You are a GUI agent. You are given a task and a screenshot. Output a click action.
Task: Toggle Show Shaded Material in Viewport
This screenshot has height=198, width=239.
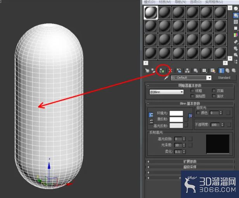[213, 71]
